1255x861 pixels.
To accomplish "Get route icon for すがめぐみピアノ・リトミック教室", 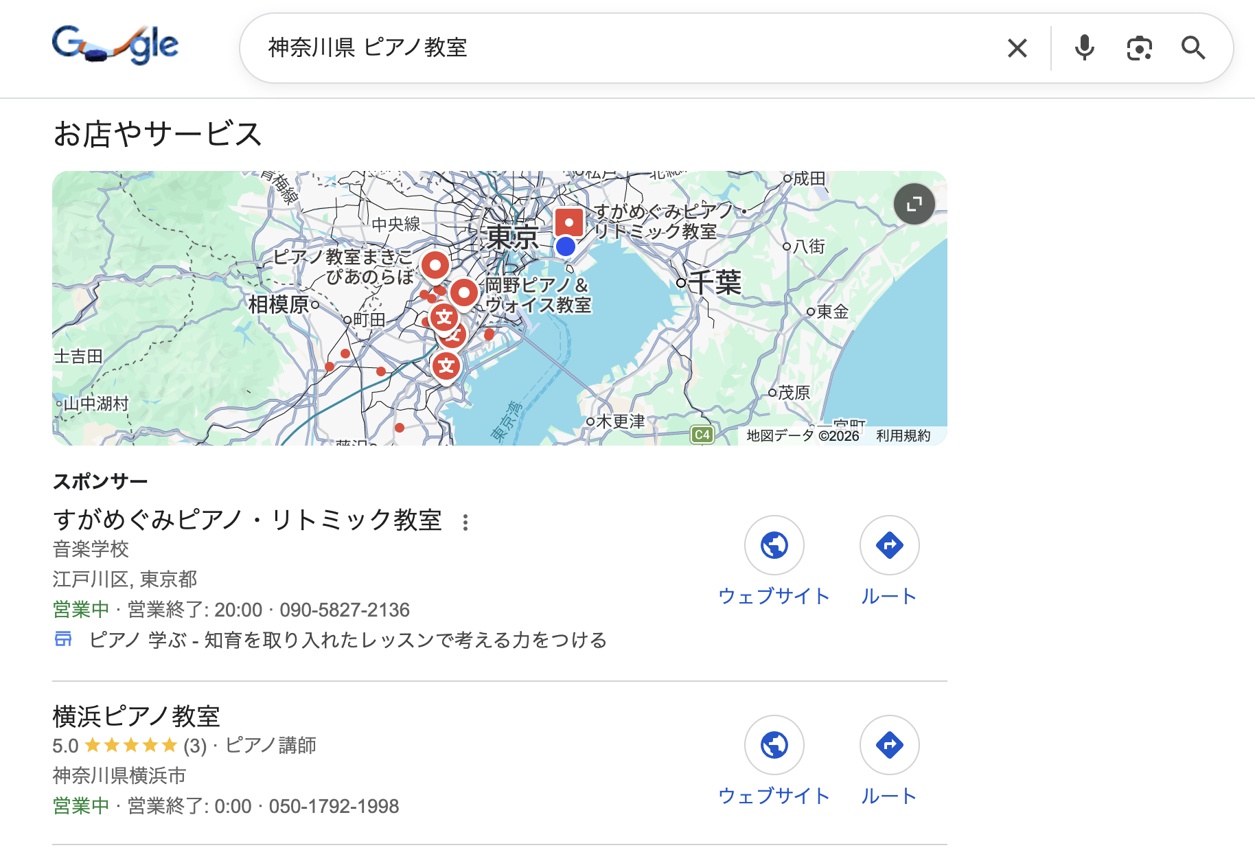I will (889, 545).
